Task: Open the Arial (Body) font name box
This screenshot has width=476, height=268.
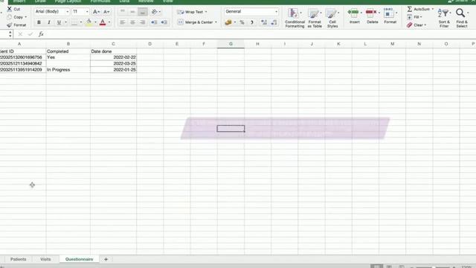Action: coord(52,12)
